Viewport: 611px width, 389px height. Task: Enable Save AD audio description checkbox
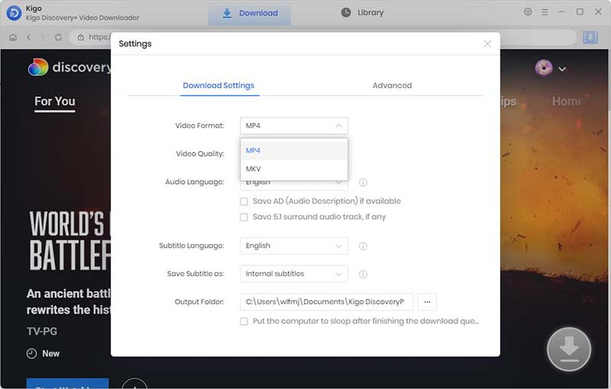(x=244, y=201)
